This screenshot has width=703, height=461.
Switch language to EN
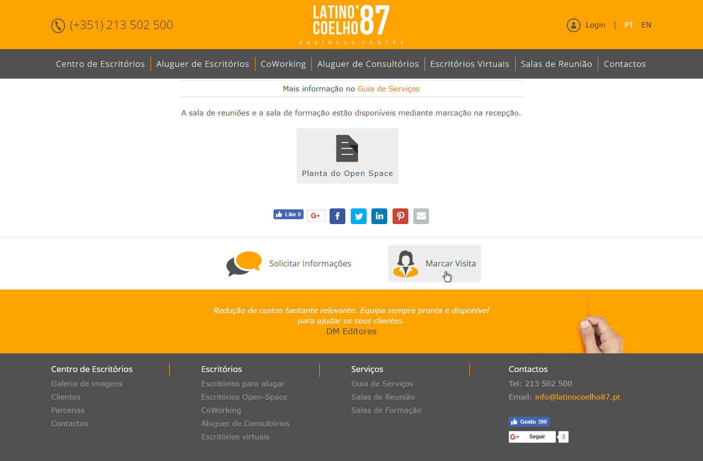click(x=646, y=25)
